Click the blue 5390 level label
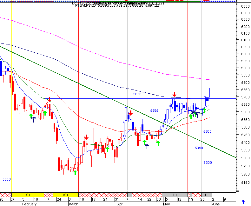This screenshot has width=251, height=206. [x=199, y=148]
